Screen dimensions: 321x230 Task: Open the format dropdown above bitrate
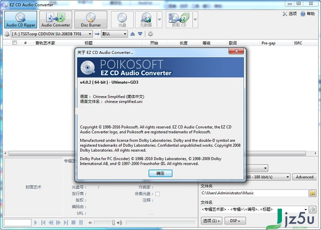265,168
